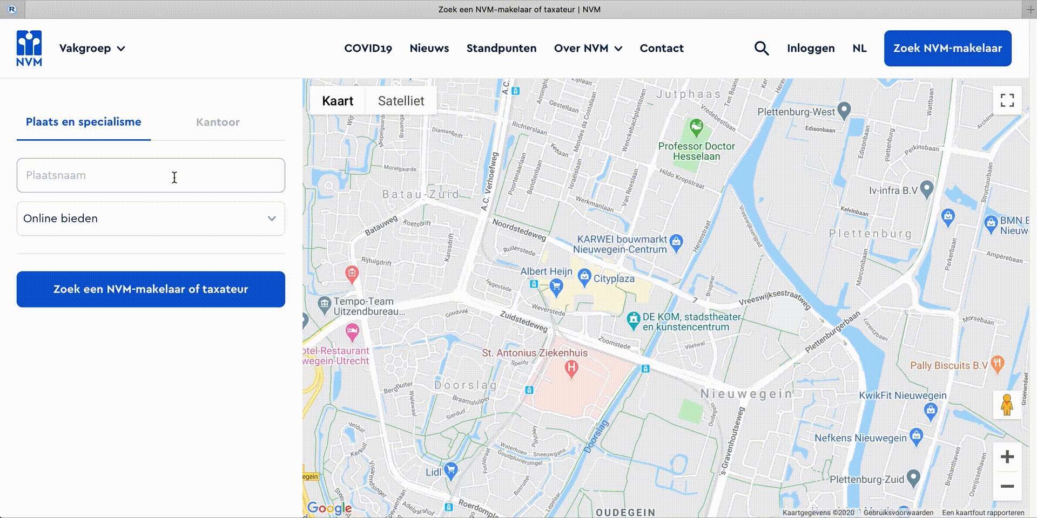Viewport: 1037px width, 518px height.
Task: Click the Zoek NVM-makelaar button
Action: 948,48
